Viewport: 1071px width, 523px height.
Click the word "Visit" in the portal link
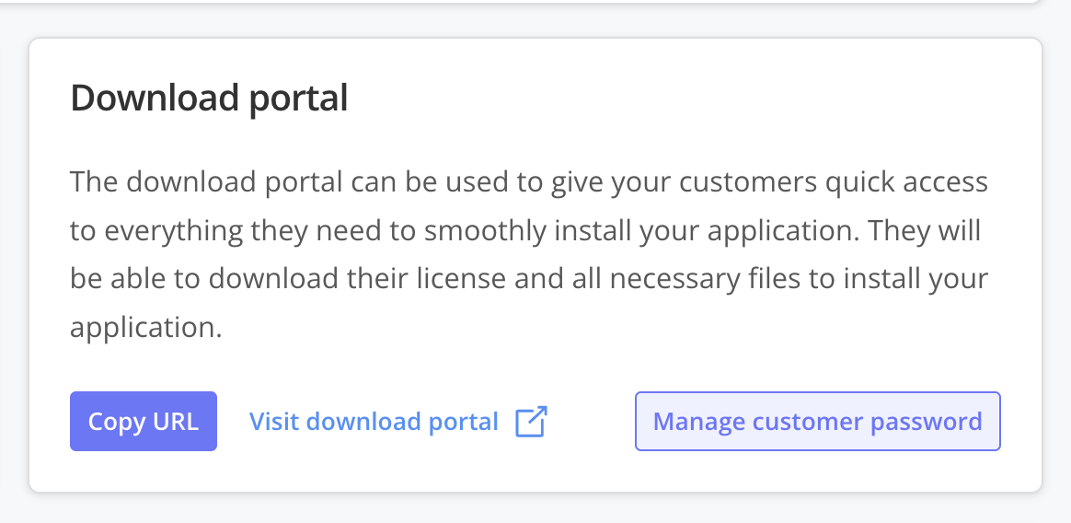pyautogui.click(x=274, y=422)
